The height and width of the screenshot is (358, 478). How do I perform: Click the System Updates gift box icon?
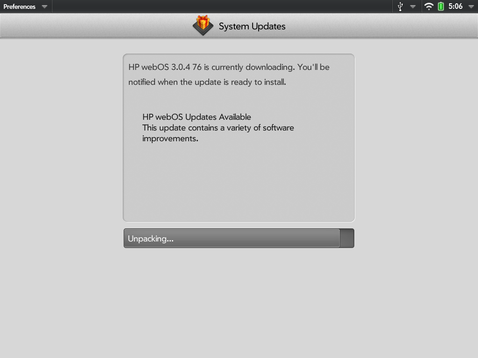click(203, 25)
